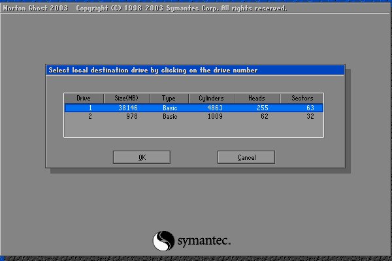Select drive number 1 in the list
Viewport: 392px width, 261px height.
pos(84,108)
